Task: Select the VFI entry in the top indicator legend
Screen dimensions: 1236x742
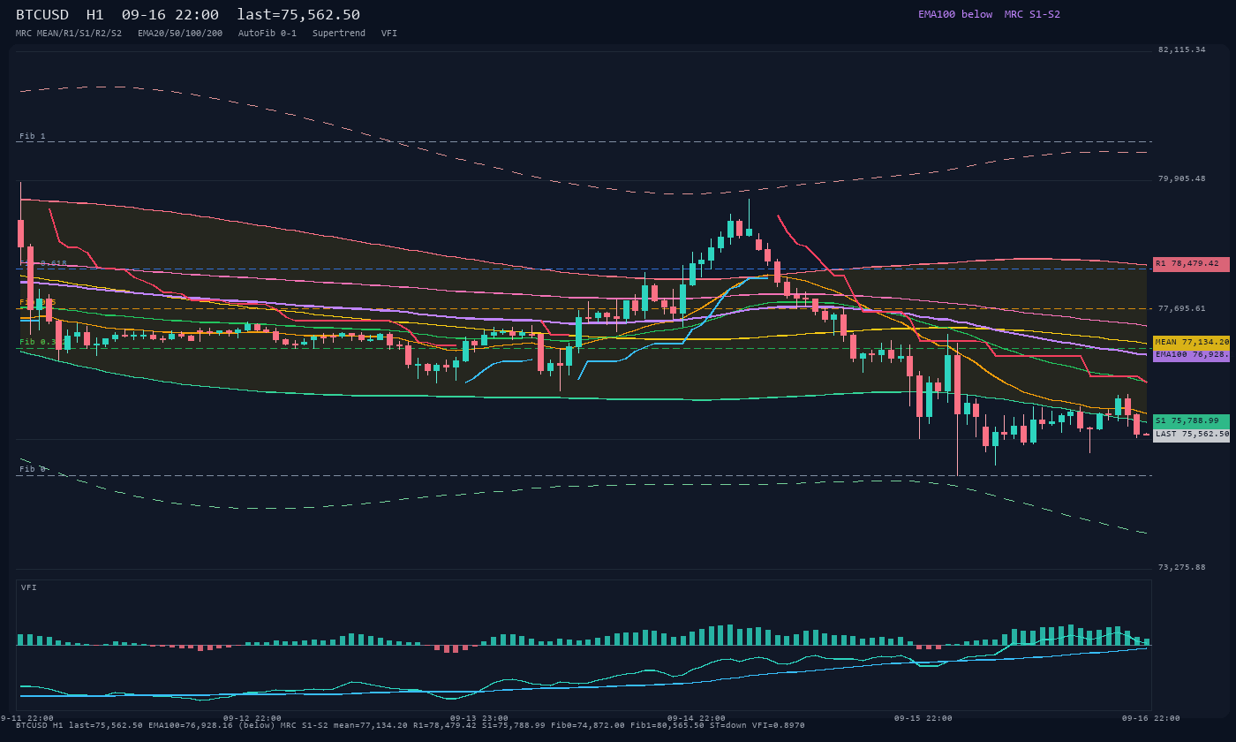Action: [389, 33]
